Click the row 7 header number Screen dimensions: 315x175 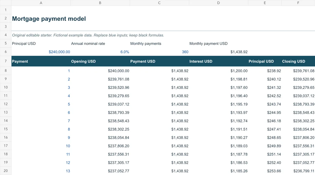pyautogui.click(x=6, y=61)
